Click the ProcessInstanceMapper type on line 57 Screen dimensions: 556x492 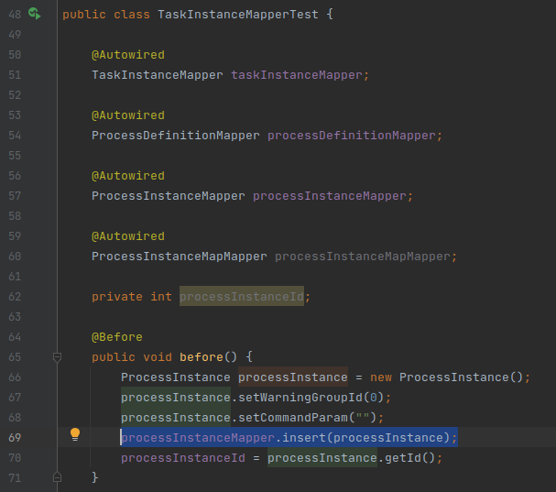tap(168, 196)
